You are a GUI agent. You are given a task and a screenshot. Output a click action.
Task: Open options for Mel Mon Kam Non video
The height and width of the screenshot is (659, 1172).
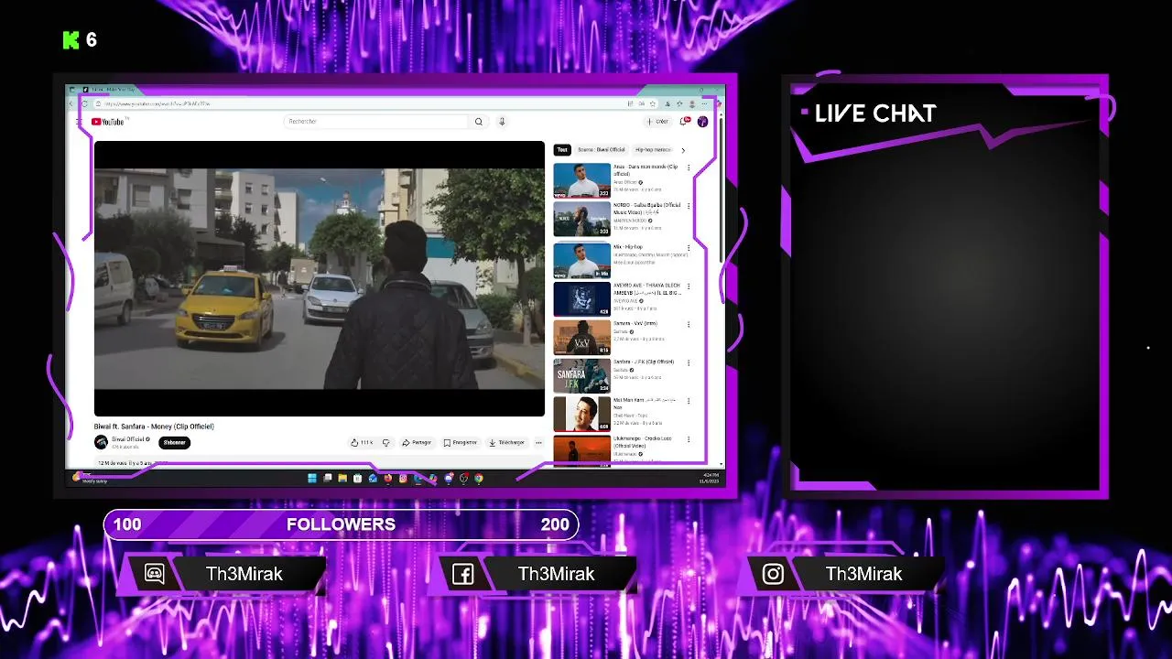(689, 401)
